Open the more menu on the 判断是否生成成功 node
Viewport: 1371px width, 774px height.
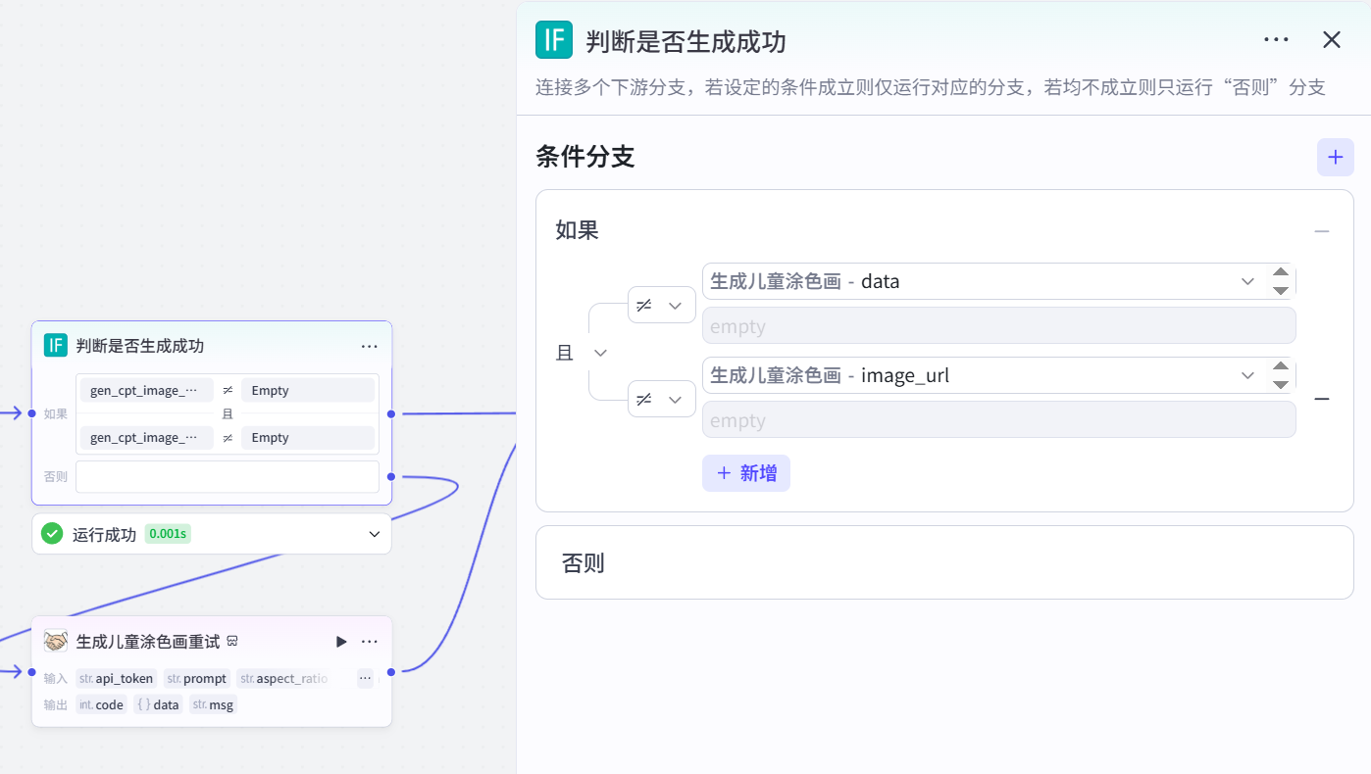pos(370,346)
